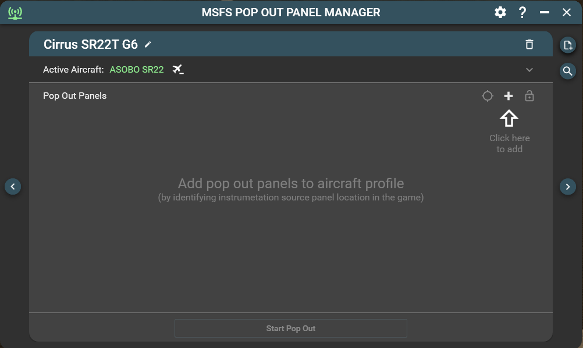Minimize the Pop Out Panel Manager window
The height and width of the screenshot is (348, 583).
coord(545,12)
